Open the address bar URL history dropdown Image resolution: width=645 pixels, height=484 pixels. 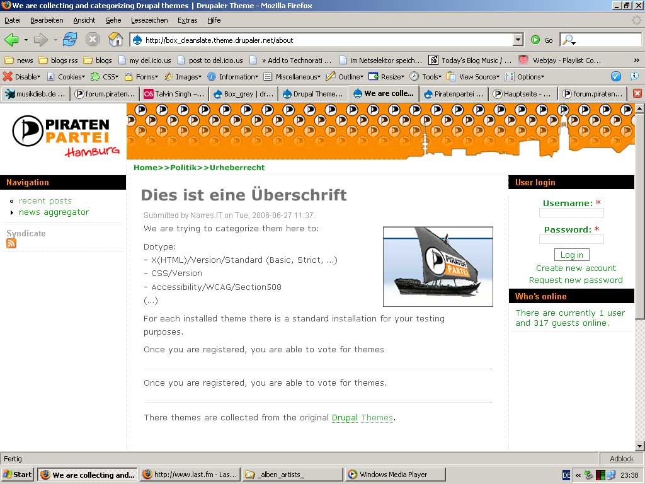click(x=518, y=40)
